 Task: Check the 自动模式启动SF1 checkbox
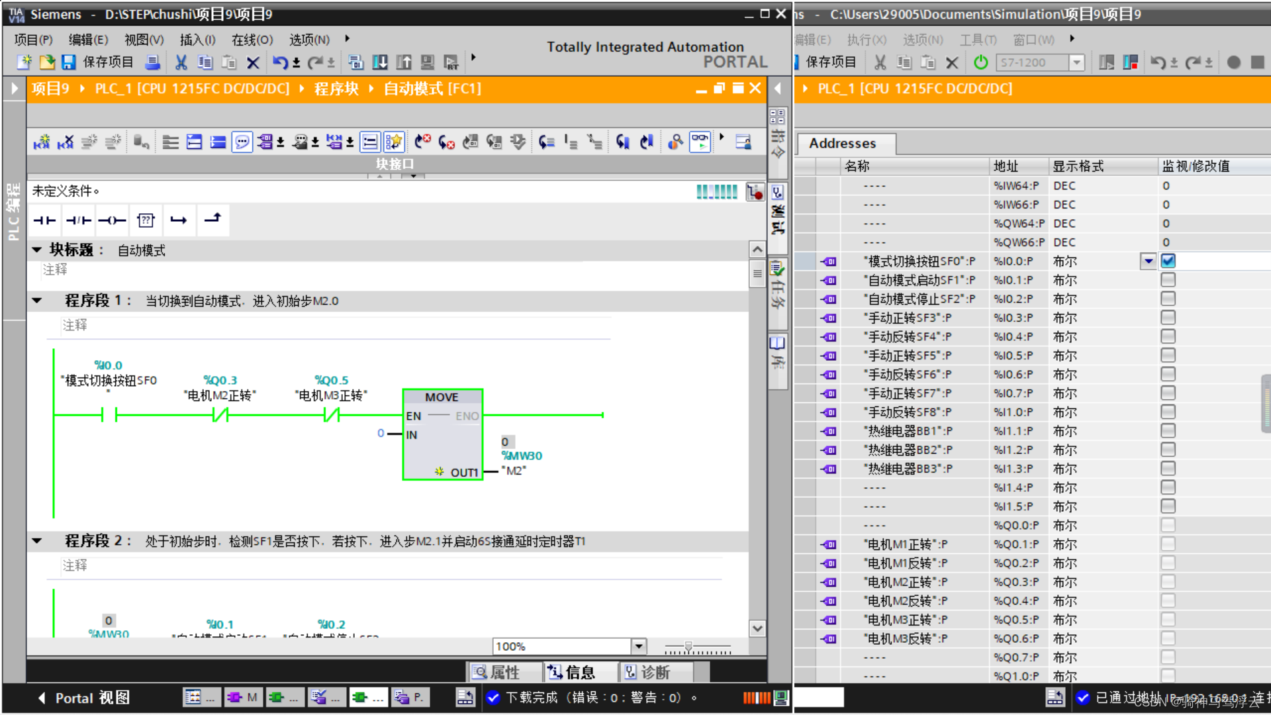pyautogui.click(x=1168, y=280)
